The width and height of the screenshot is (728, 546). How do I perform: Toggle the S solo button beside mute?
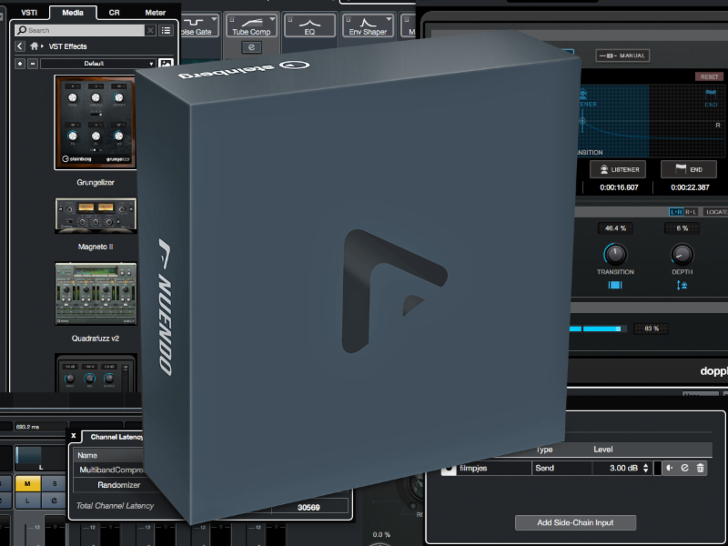[x=54, y=484]
